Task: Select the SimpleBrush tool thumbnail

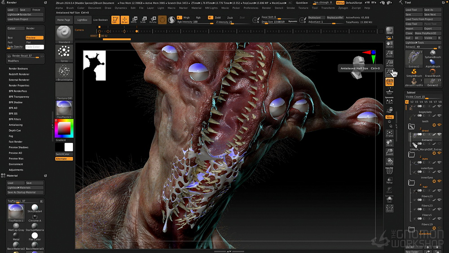Action: (x=414, y=73)
